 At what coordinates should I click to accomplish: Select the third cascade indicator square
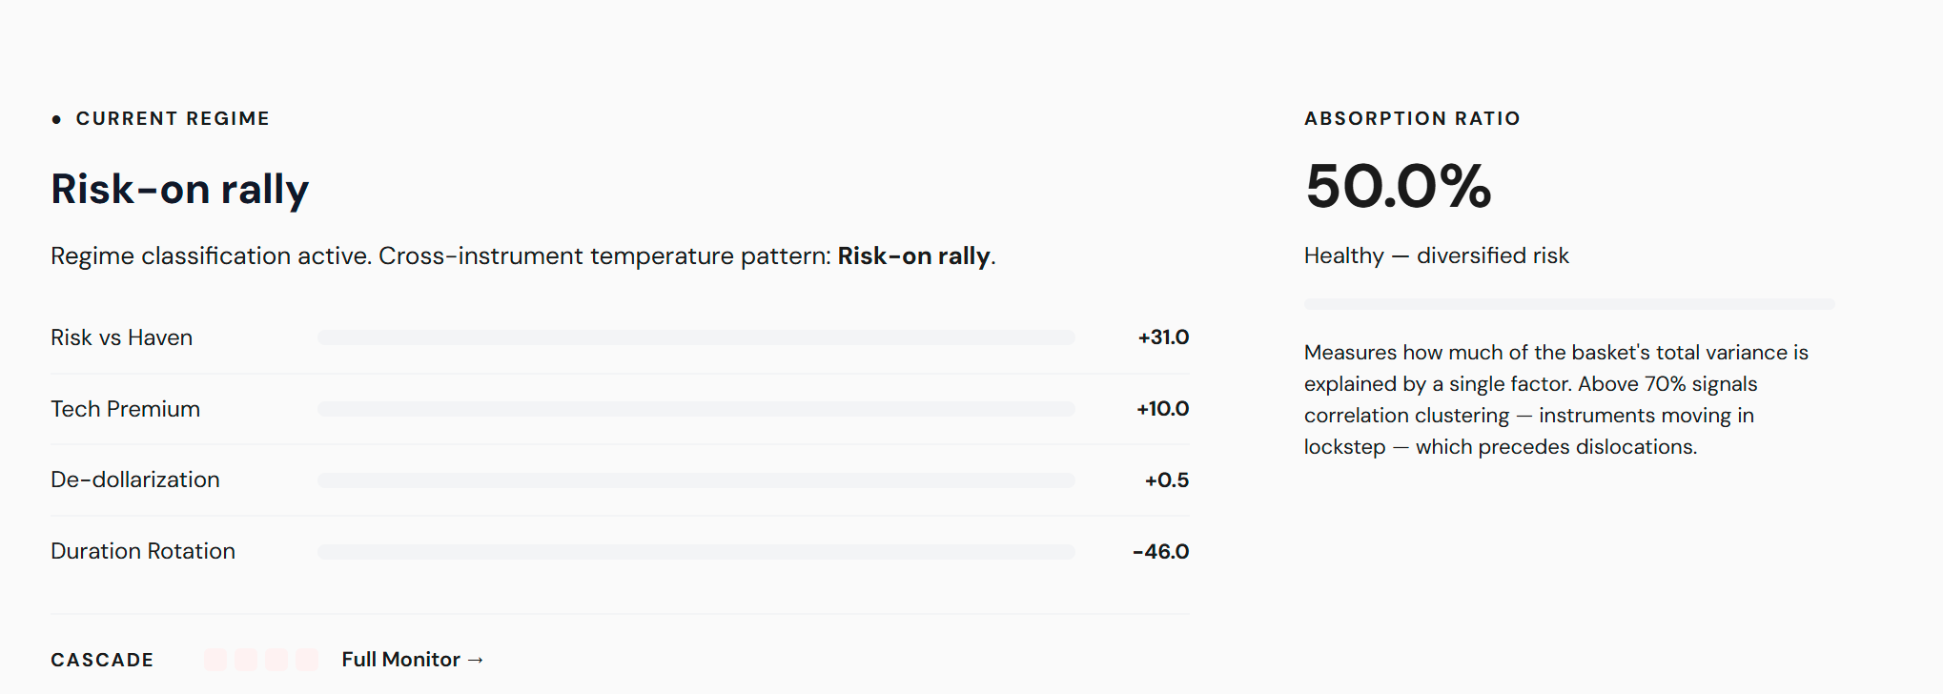(278, 659)
